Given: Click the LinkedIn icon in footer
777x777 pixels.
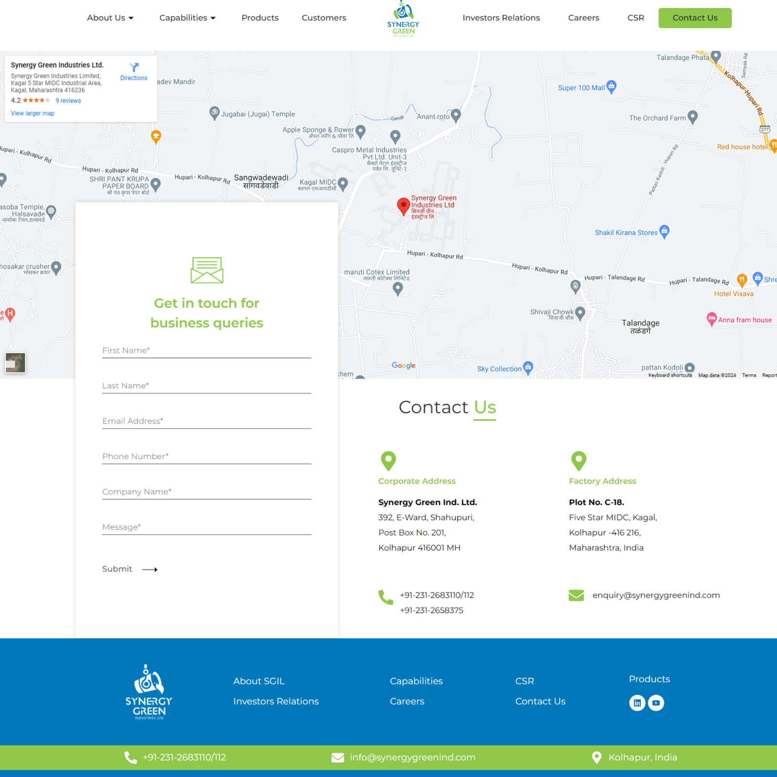Looking at the screenshot, I should (637, 703).
